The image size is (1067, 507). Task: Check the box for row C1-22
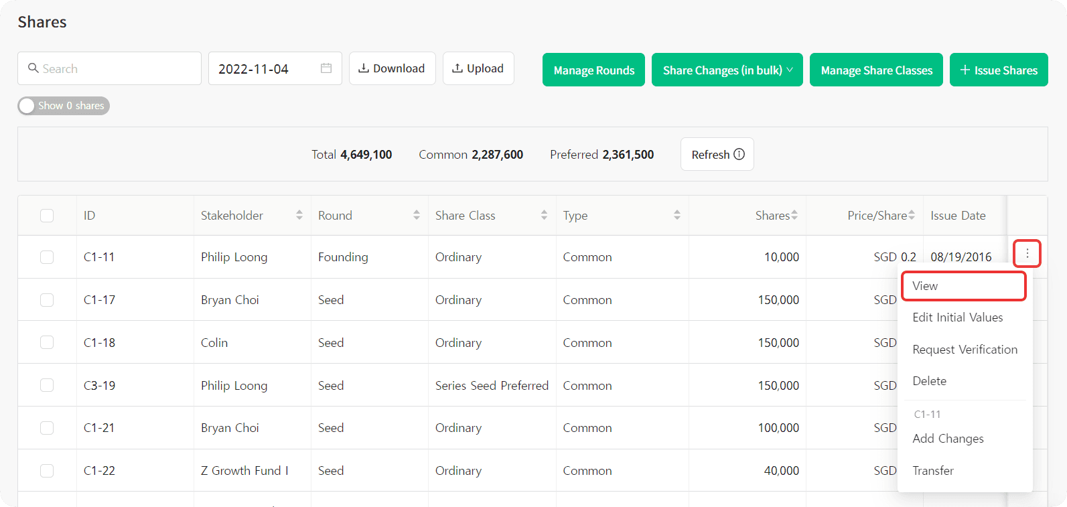tap(47, 471)
